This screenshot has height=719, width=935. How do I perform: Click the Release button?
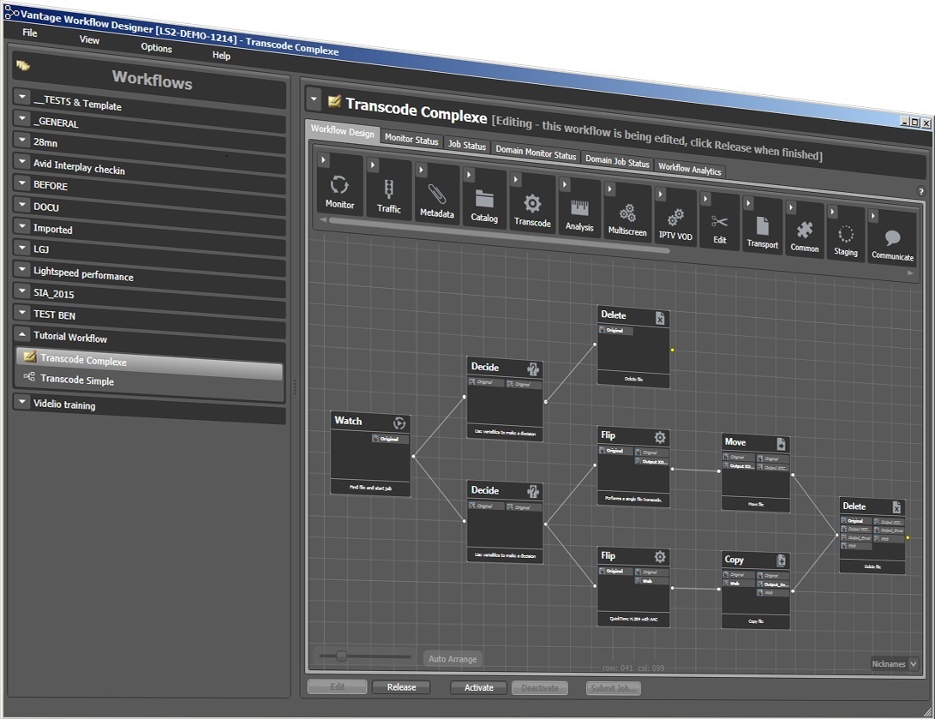pos(401,686)
